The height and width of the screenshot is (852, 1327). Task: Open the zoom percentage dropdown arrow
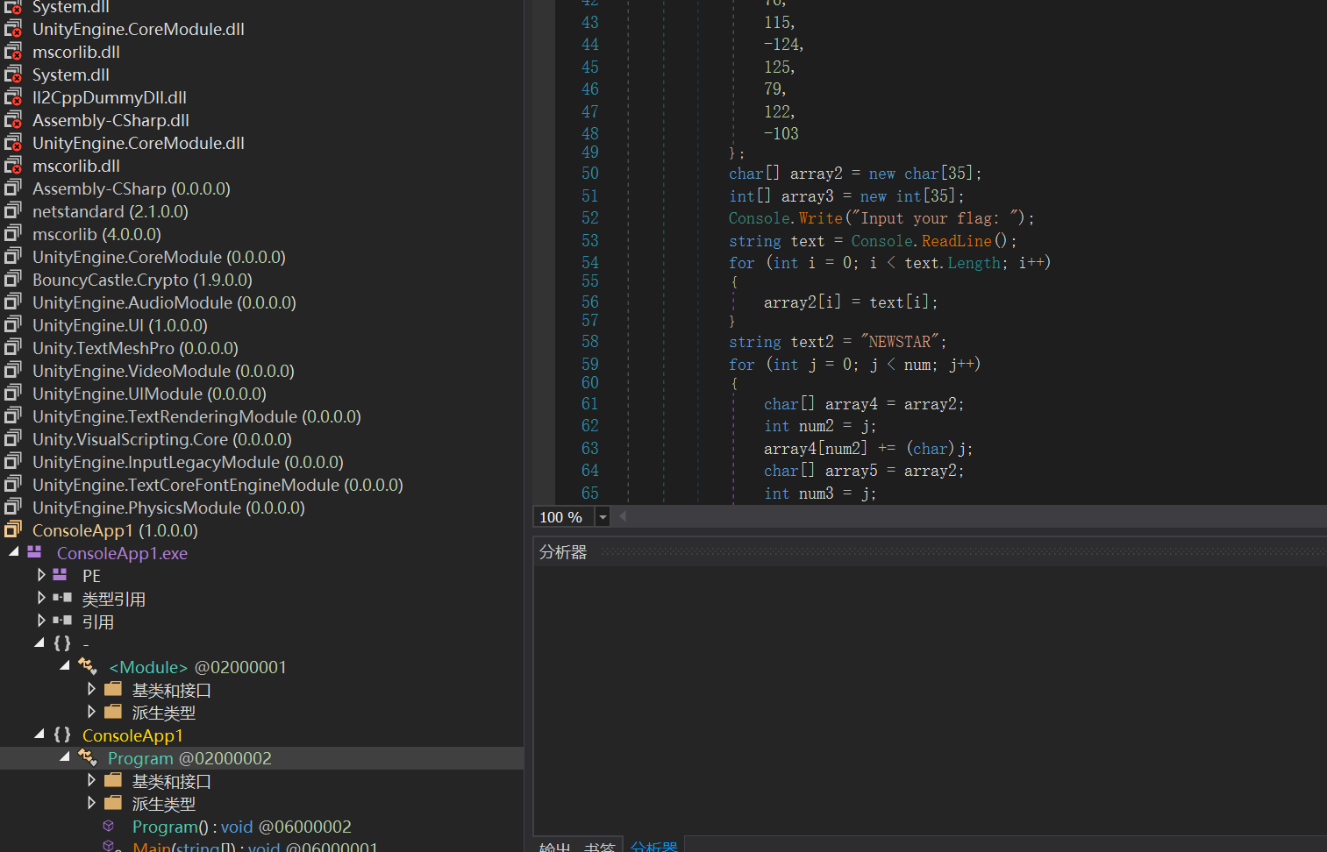click(603, 517)
